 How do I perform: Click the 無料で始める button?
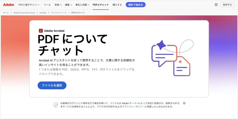(135, 5)
